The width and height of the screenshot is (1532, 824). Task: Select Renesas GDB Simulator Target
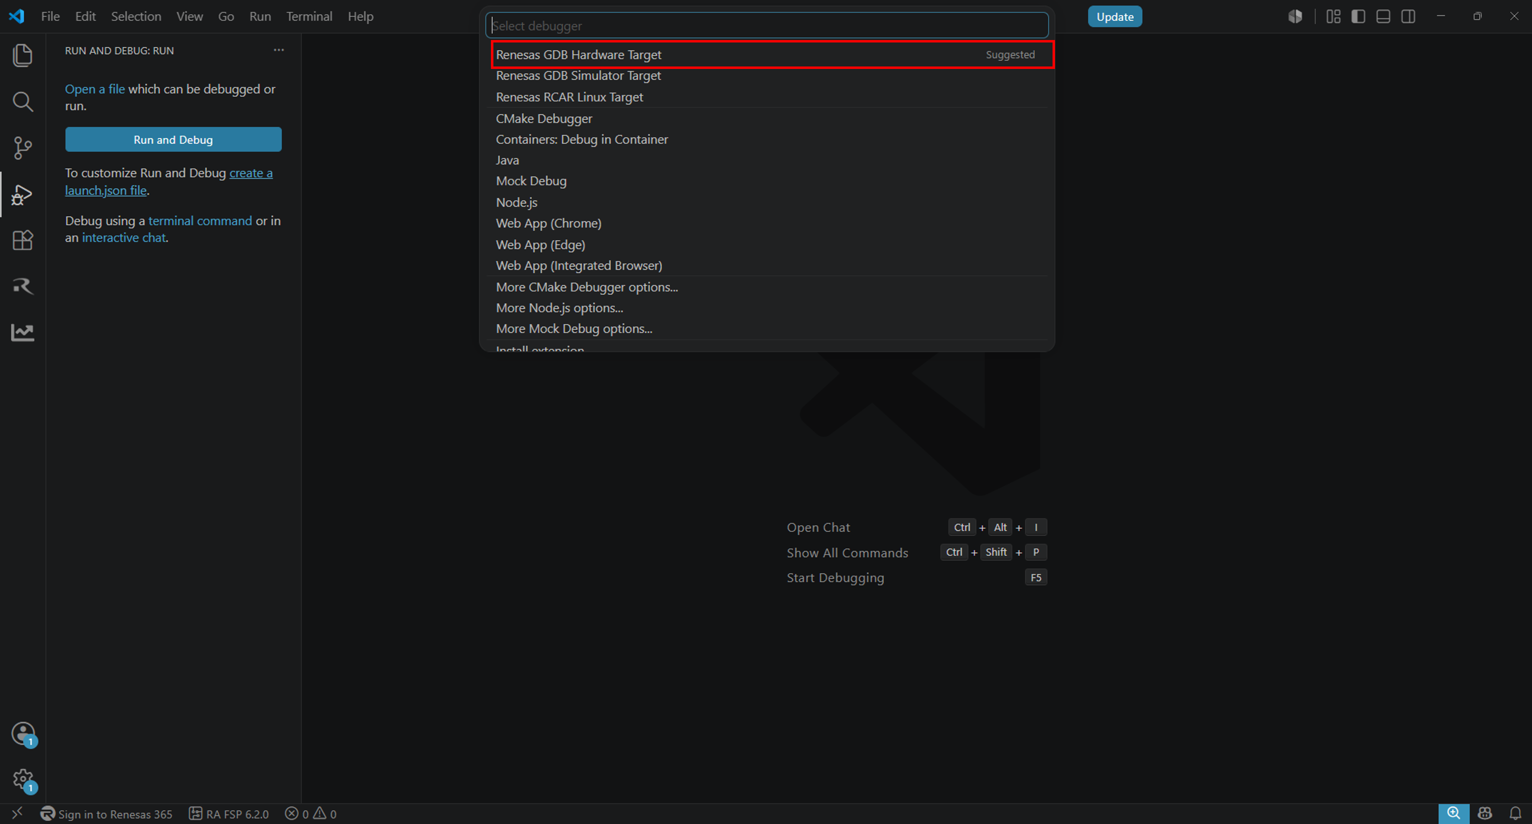pyautogui.click(x=767, y=76)
